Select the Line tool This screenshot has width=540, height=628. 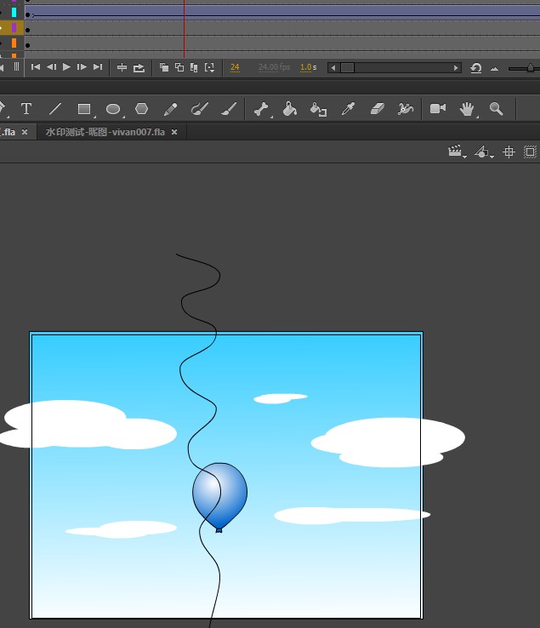pos(55,109)
